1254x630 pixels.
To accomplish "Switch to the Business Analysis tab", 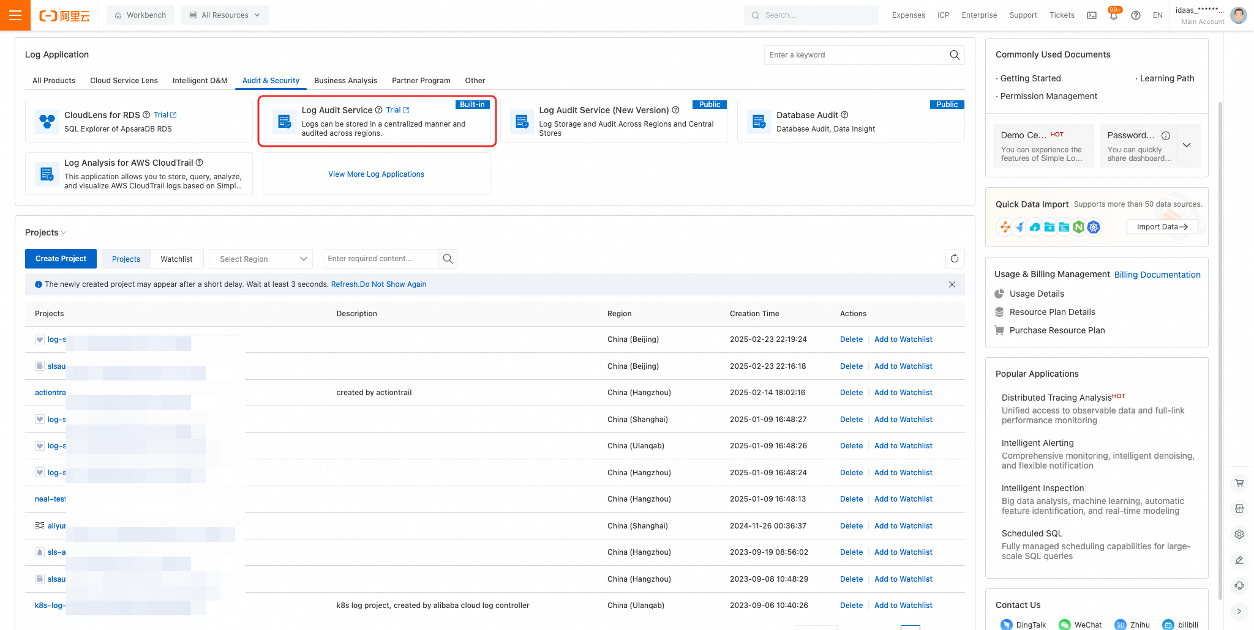I will coord(345,81).
